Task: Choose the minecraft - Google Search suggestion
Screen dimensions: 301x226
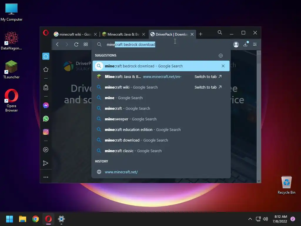Action: 161,108
